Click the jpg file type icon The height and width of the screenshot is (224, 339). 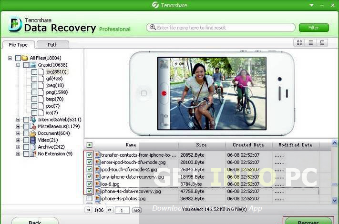(41, 71)
